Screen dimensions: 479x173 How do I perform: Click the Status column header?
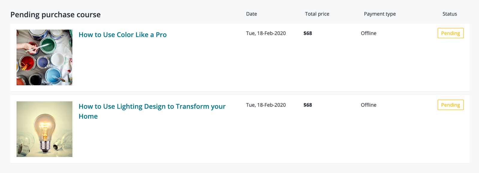pyautogui.click(x=450, y=14)
